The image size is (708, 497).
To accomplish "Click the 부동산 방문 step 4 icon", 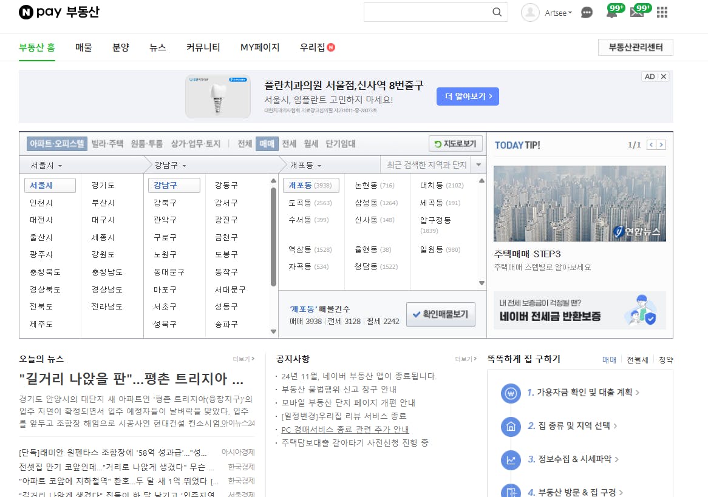I will coord(511,491).
